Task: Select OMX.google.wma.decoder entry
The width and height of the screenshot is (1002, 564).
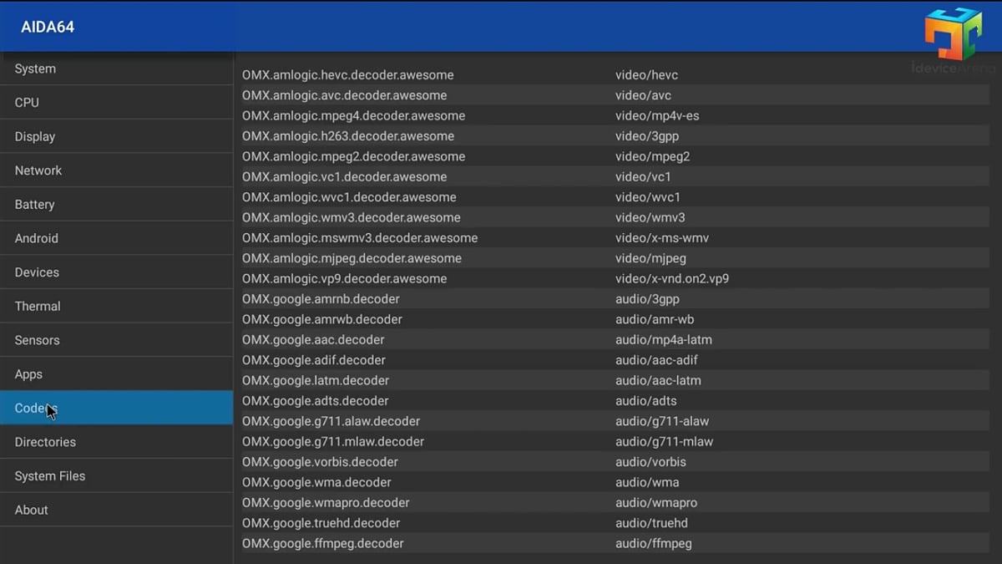Action: pyautogui.click(x=615, y=482)
